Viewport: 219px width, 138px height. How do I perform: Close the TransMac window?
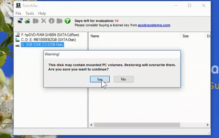tap(204, 5)
